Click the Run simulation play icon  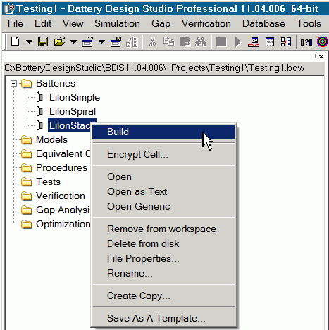(238, 42)
